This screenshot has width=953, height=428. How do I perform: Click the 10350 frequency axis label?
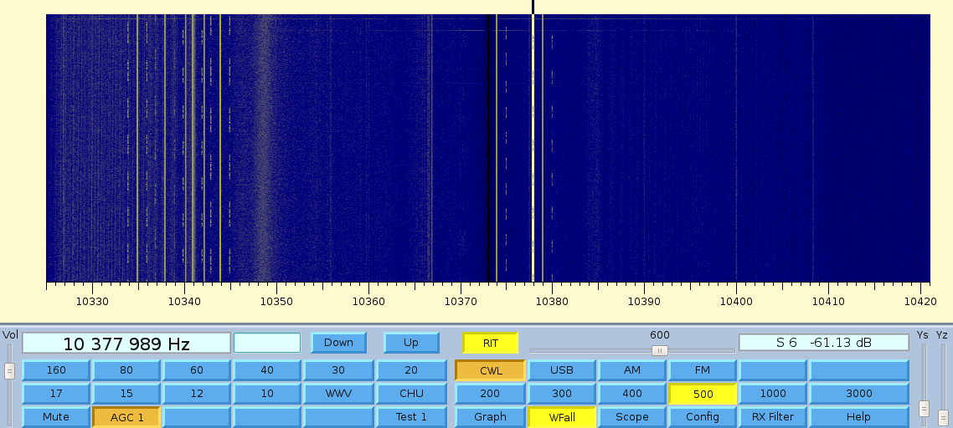[276, 301]
